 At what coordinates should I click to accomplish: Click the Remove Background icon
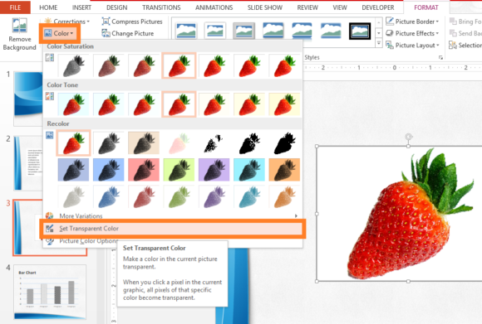click(19, 25)
